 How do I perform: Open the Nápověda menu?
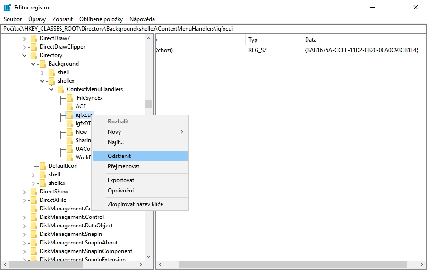point(142,19)
